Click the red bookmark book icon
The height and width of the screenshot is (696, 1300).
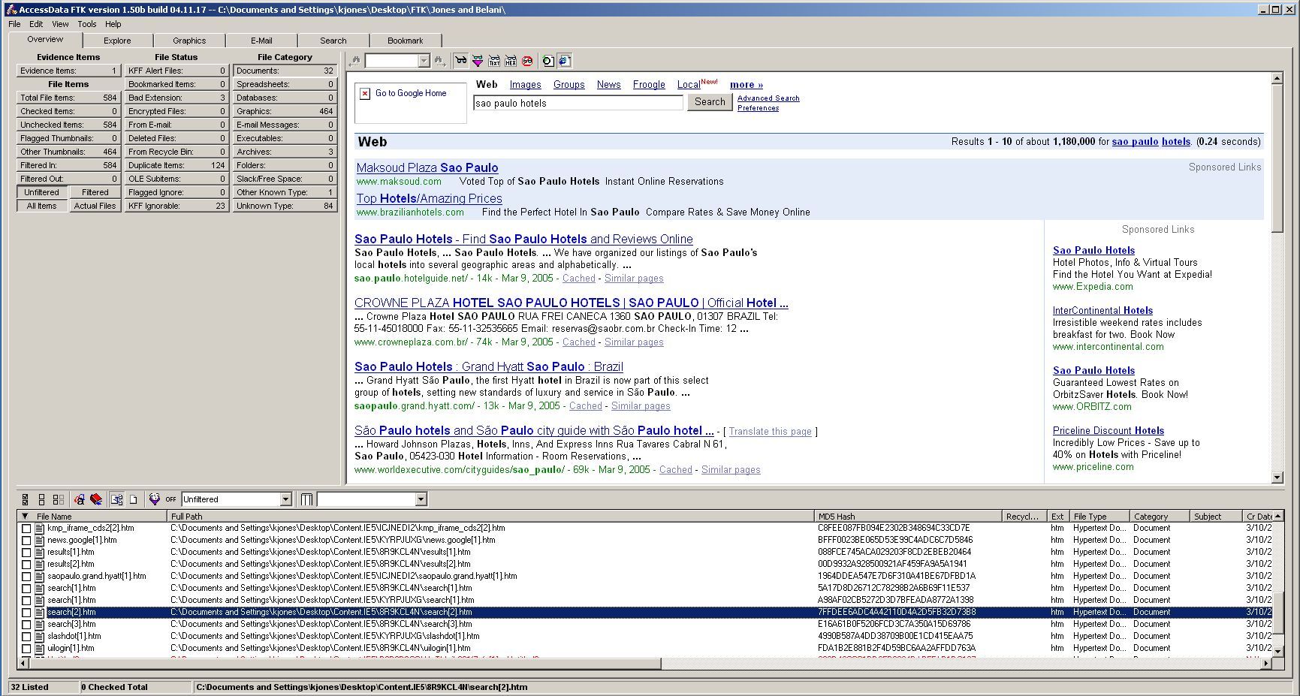[95, 499]
